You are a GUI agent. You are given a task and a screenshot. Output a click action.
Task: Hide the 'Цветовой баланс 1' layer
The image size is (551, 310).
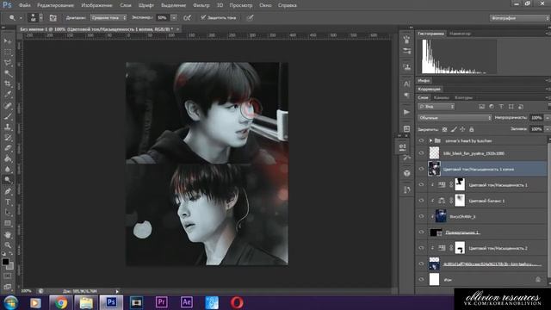click(421, 201)
